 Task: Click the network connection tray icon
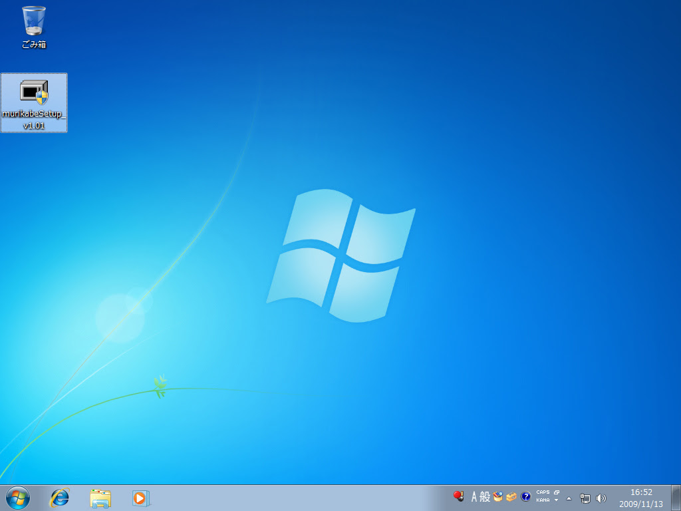click(585, 498)
